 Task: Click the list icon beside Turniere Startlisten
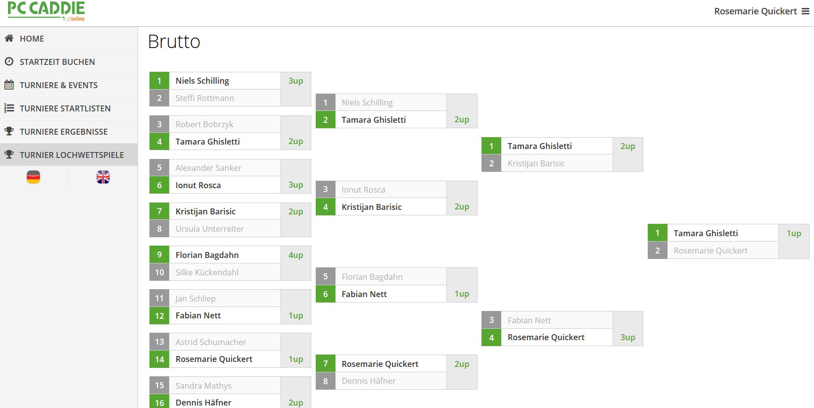[x=9, y=108]
